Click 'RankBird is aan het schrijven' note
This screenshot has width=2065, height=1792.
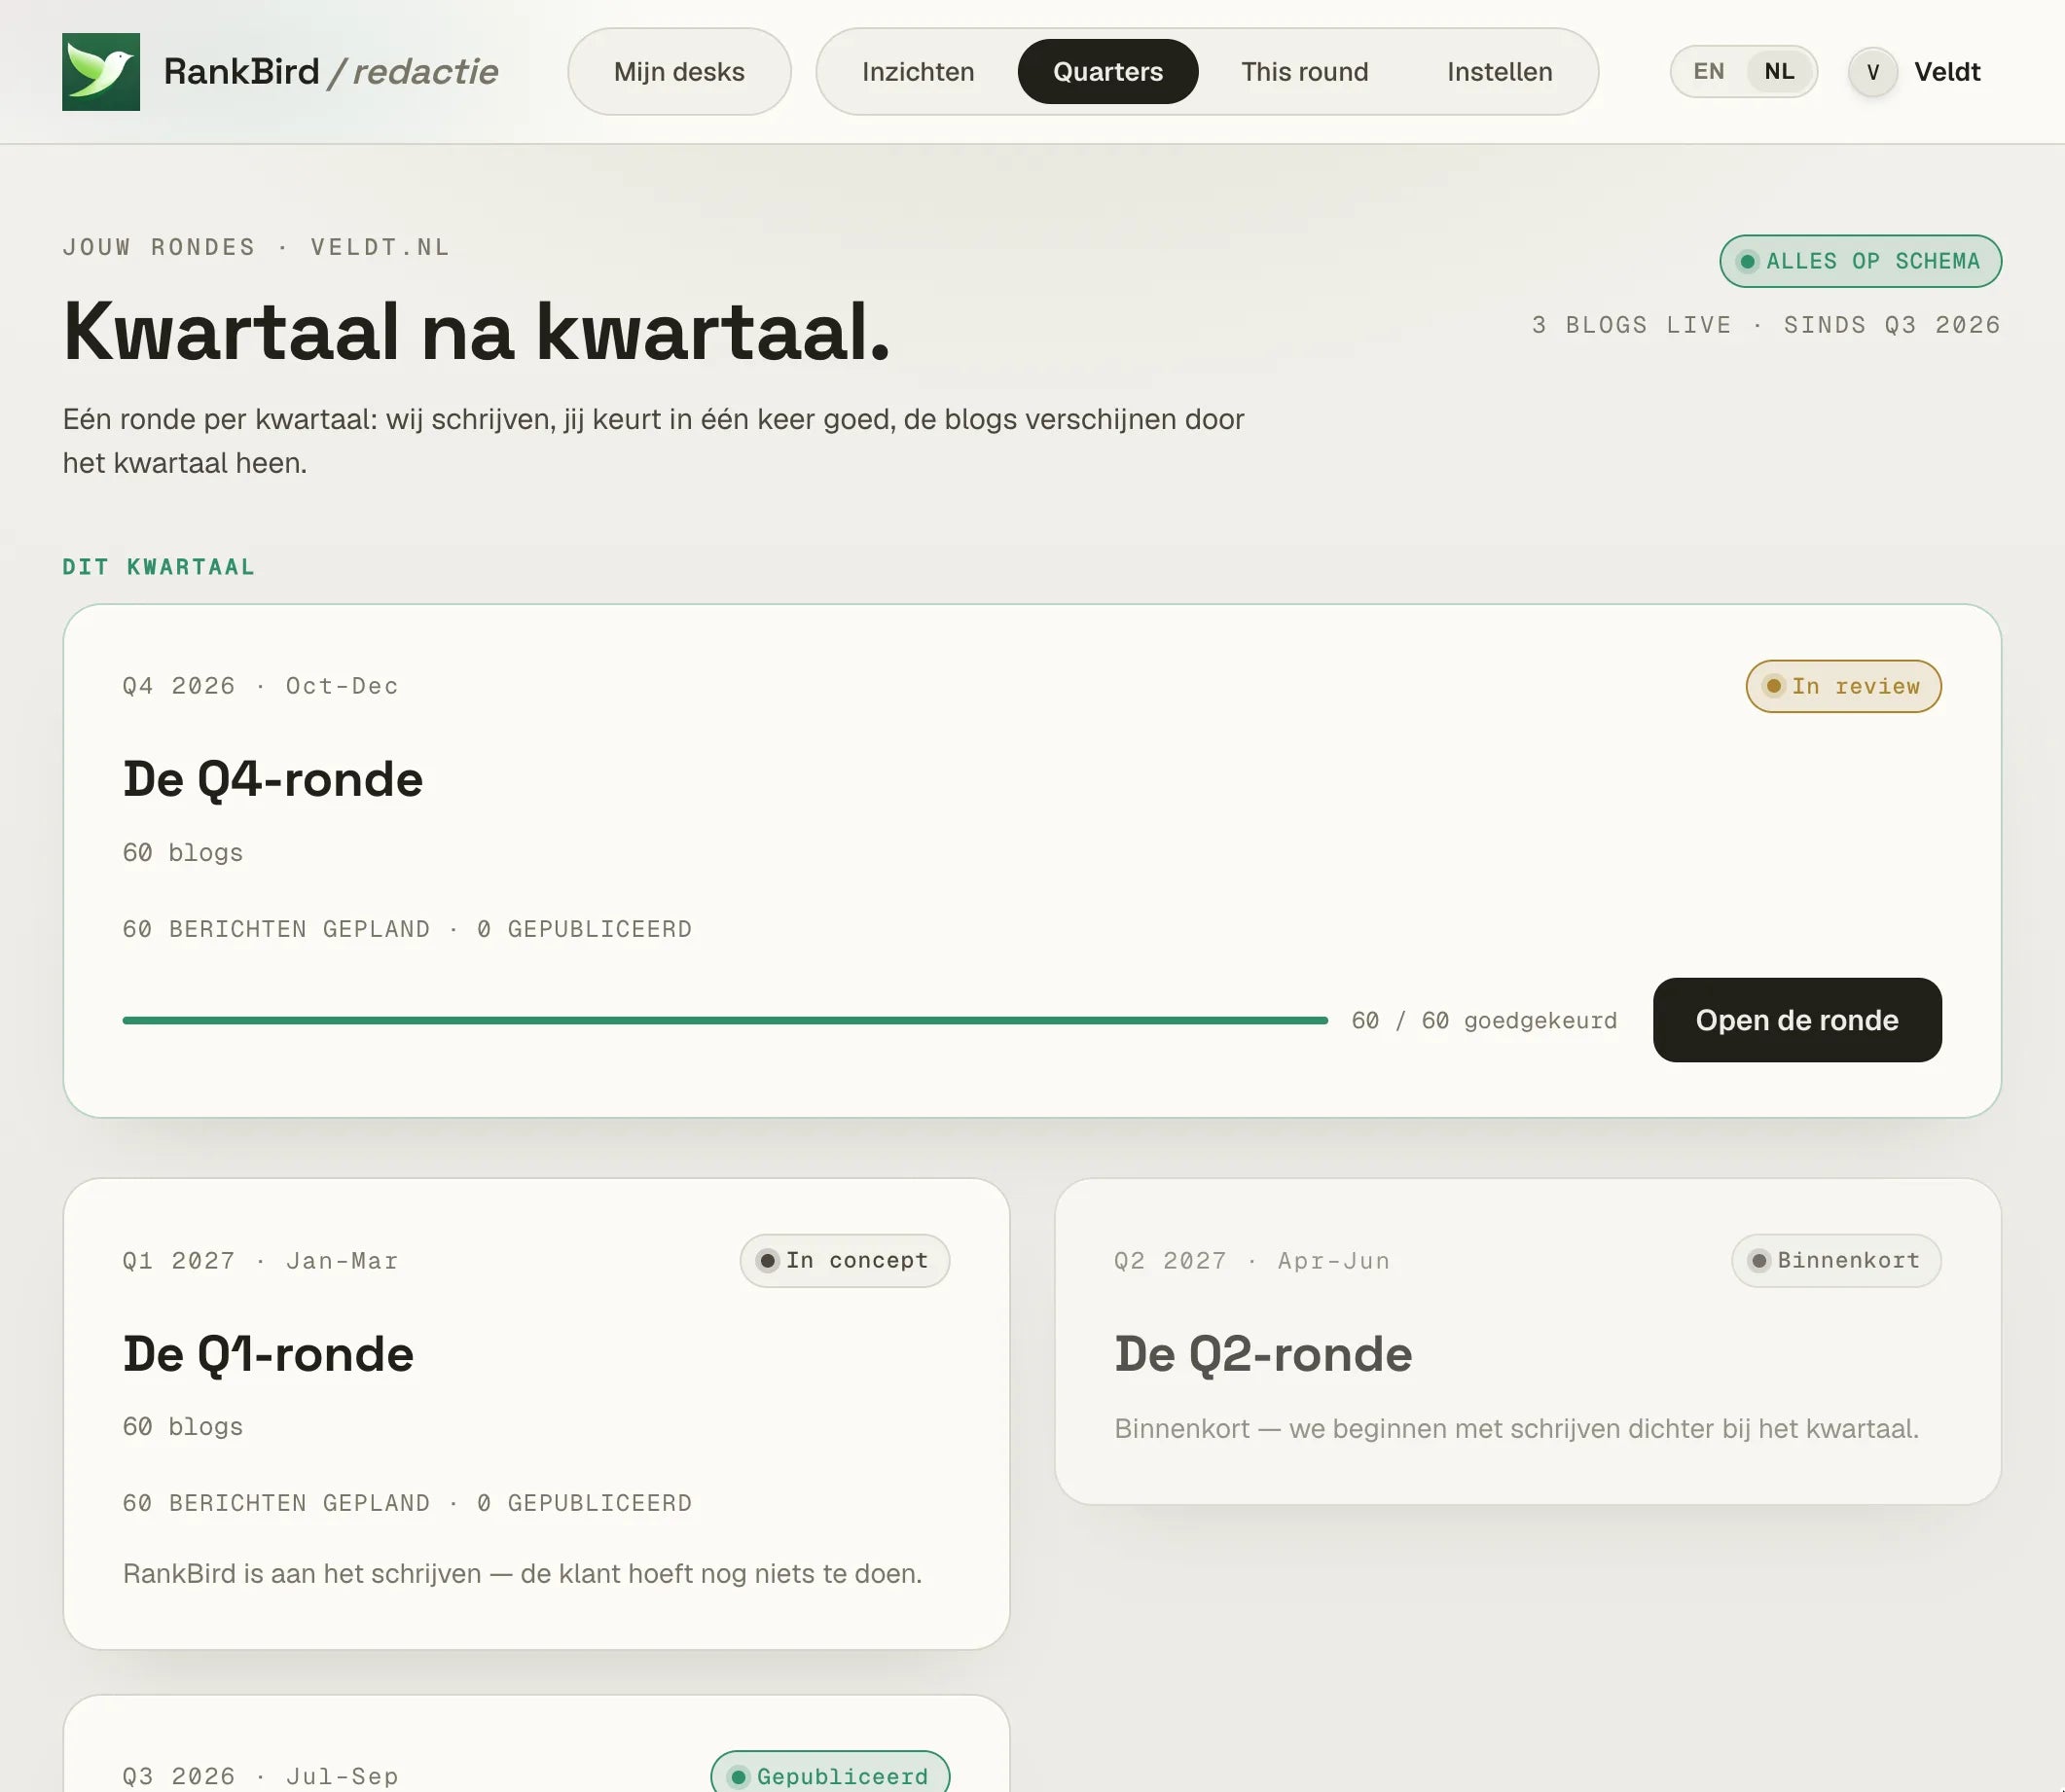tap(523, 1573)
